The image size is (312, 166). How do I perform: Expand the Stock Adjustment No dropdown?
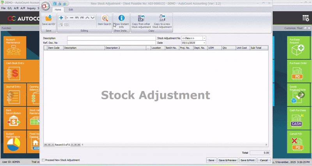click(204, 38)
